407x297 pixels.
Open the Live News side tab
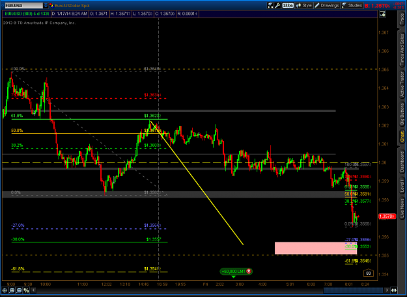[402, 208]
